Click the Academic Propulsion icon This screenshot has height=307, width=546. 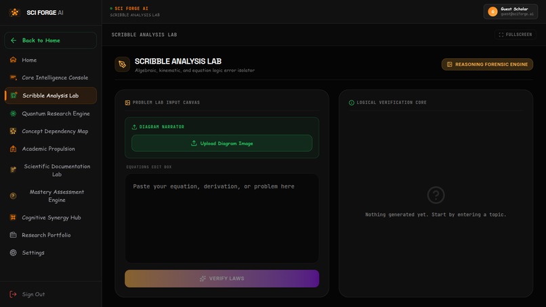(x=14, y=149)
